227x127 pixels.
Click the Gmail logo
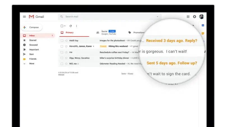(x=36, y=17)
